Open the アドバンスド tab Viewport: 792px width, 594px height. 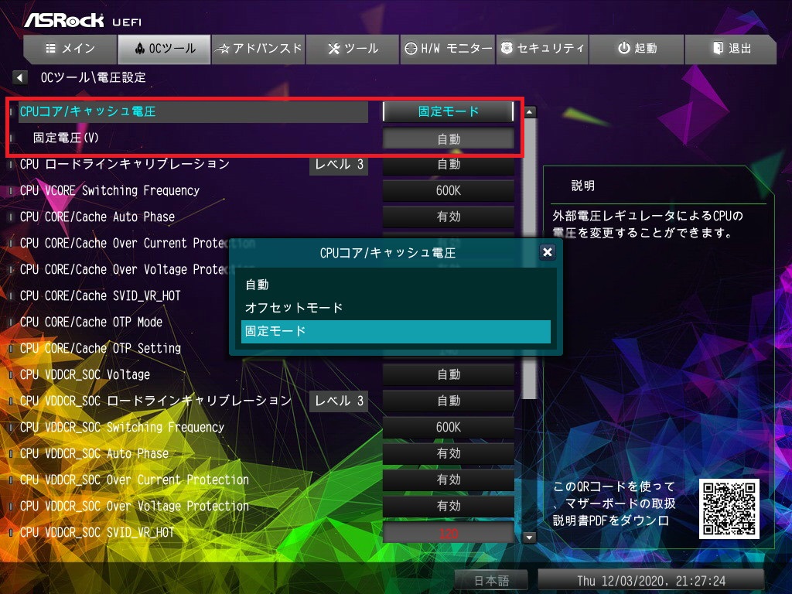[x=258, y=49]
